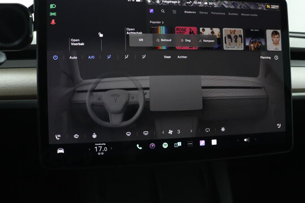The image size is (305, 203).
Task: Tap the fan speed 3 indicator
Action: click(x=178, y=132)
